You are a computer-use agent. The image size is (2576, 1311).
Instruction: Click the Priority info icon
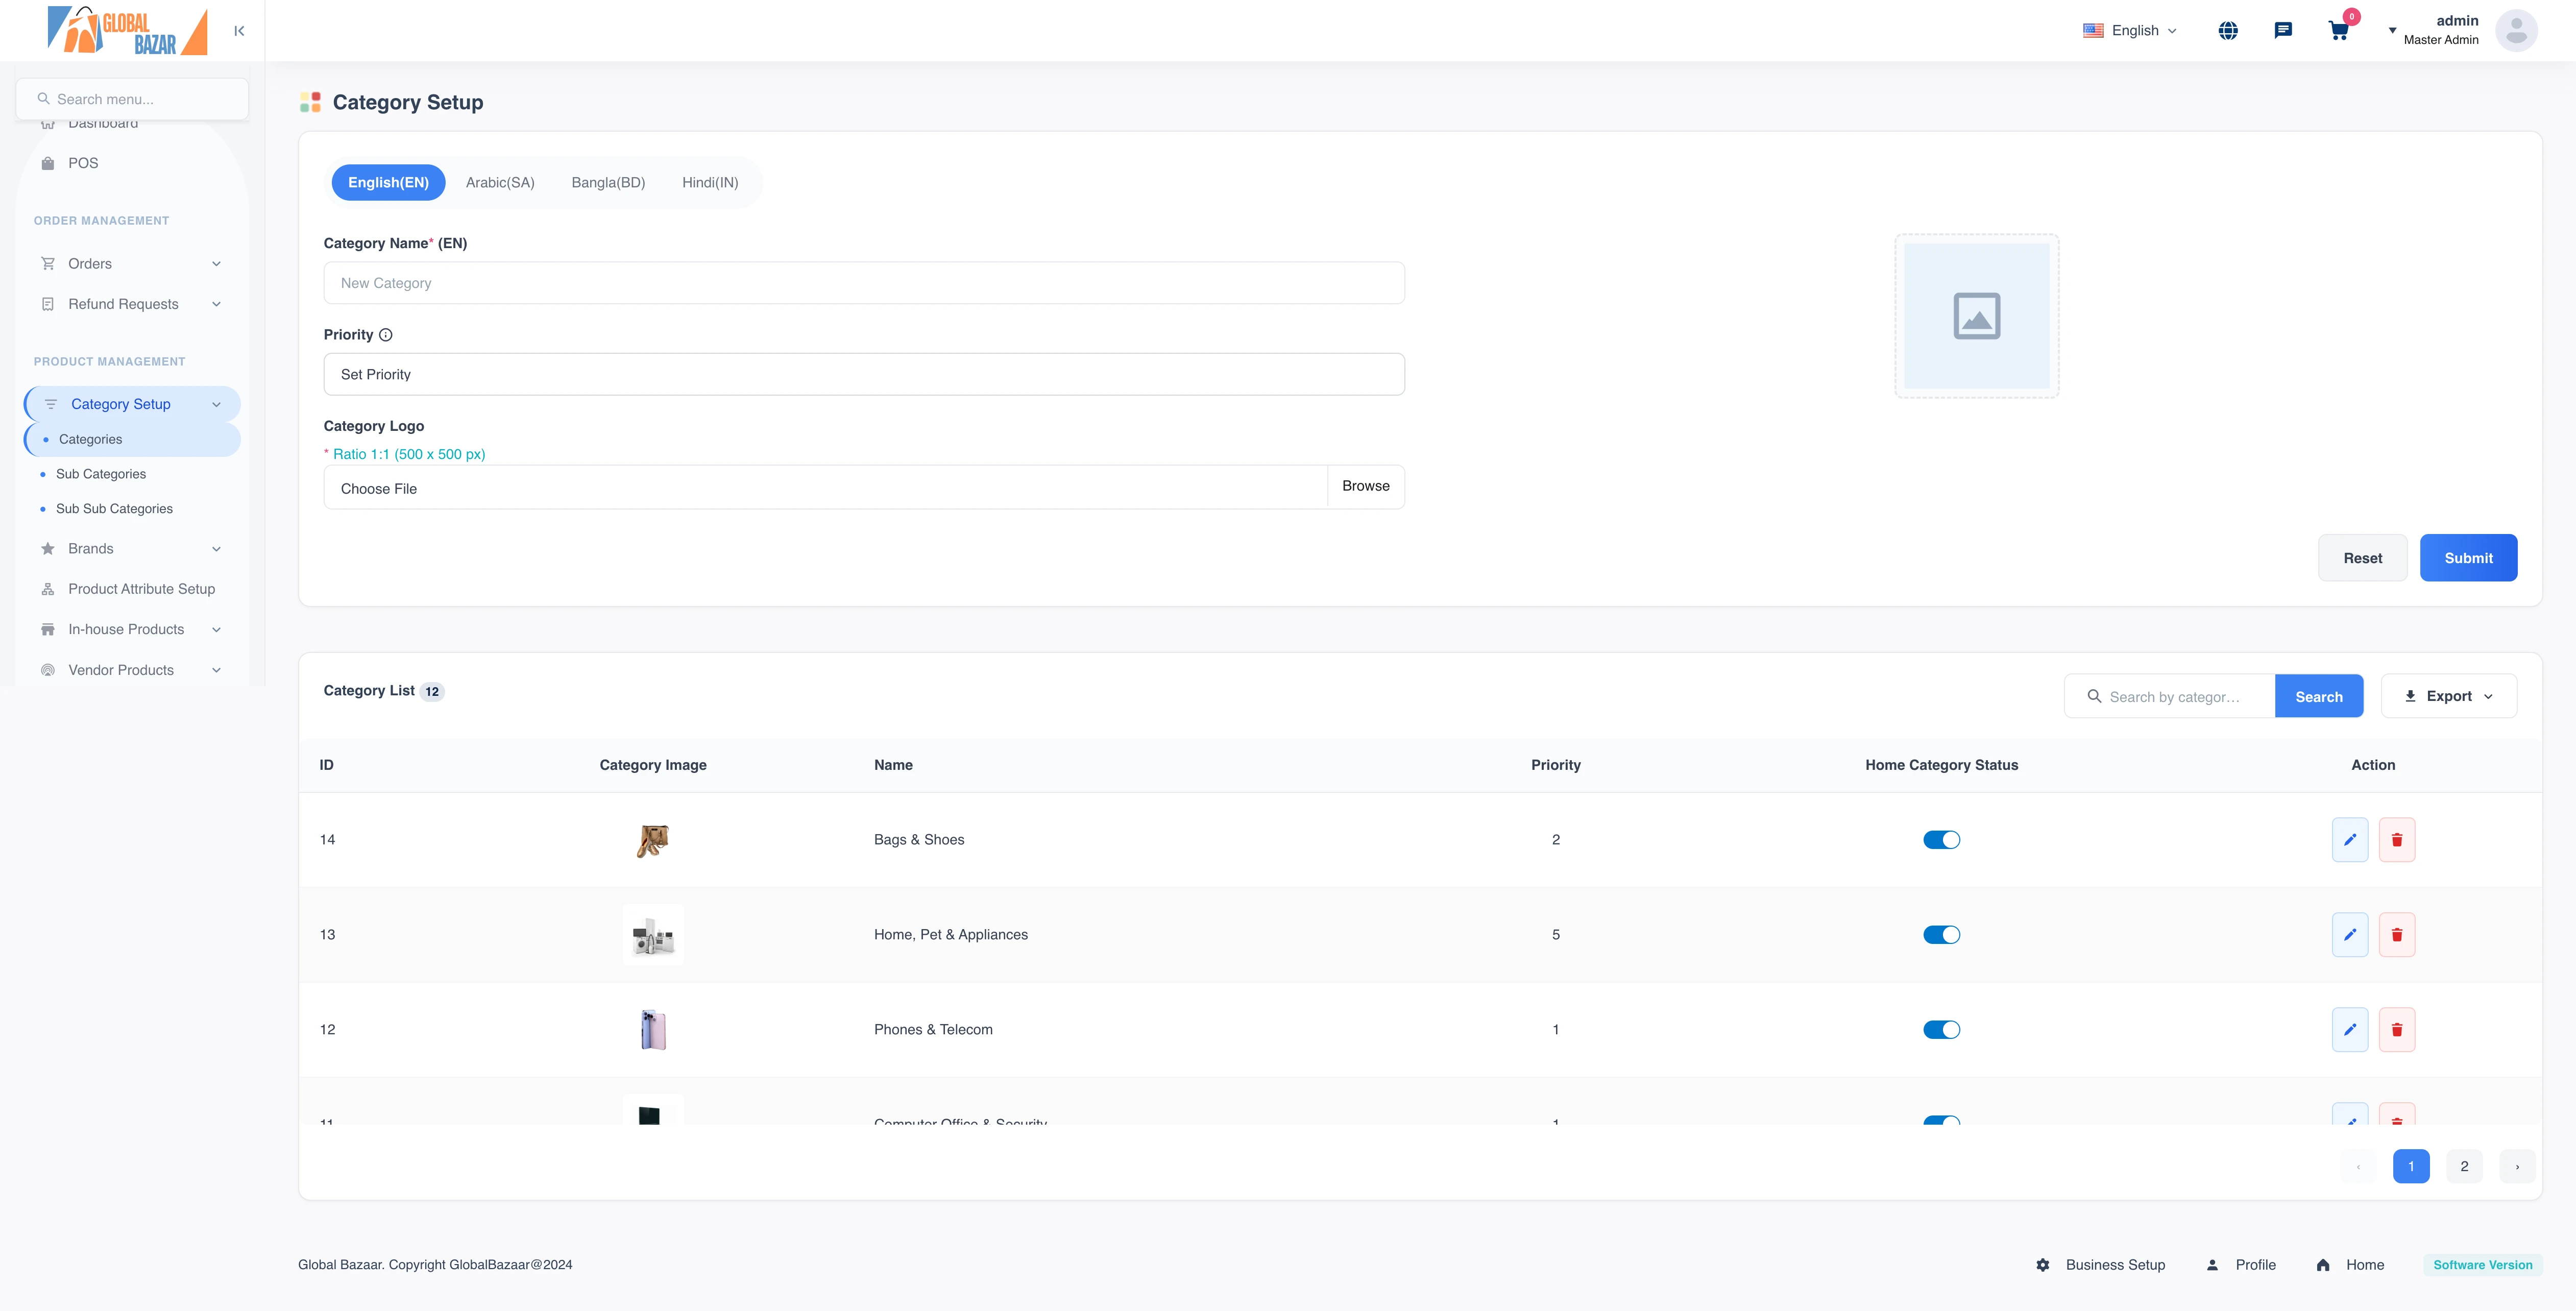(386, 335)
